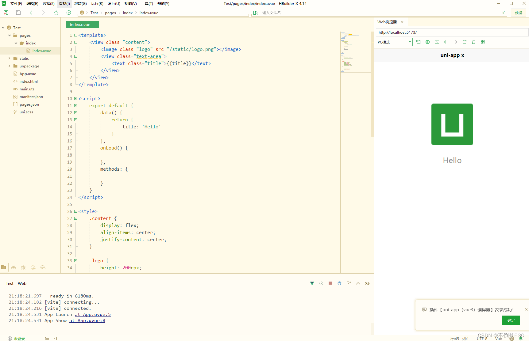Image resolution: width=529 pixels, height=341 pixels.
Task: Click the star bookmark icon
Action: pyautogui.click(x=56, y=13)
